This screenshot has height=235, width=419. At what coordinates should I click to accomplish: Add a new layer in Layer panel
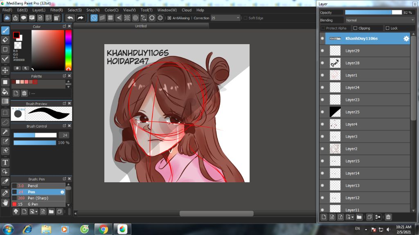(x=324, y=217)
